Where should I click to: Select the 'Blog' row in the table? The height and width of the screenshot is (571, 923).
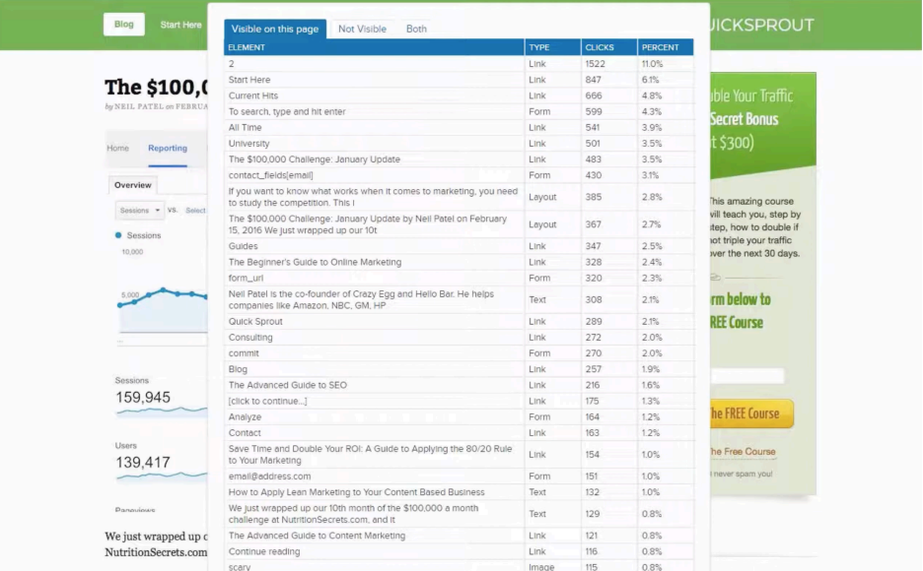click(459, 368)
